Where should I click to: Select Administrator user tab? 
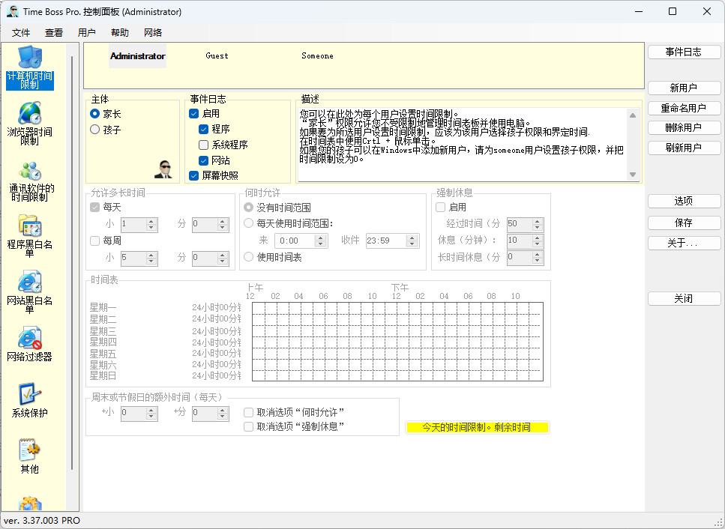pos(137,56)
